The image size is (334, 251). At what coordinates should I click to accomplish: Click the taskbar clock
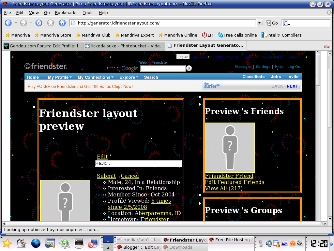319,243
